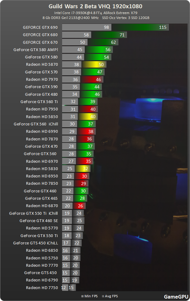Click the gray min FPS bar for GTX 670
190x301 pixels.
coord(75,42)
